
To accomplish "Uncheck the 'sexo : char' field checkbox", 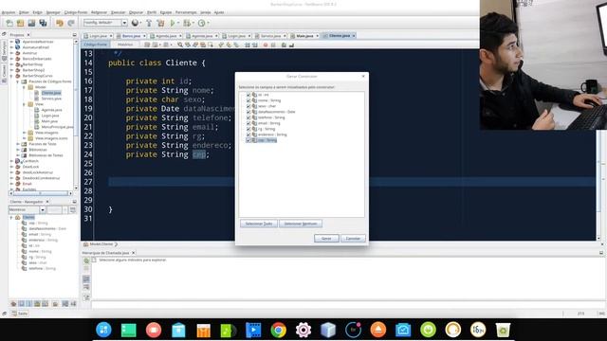I will (248, 106).
